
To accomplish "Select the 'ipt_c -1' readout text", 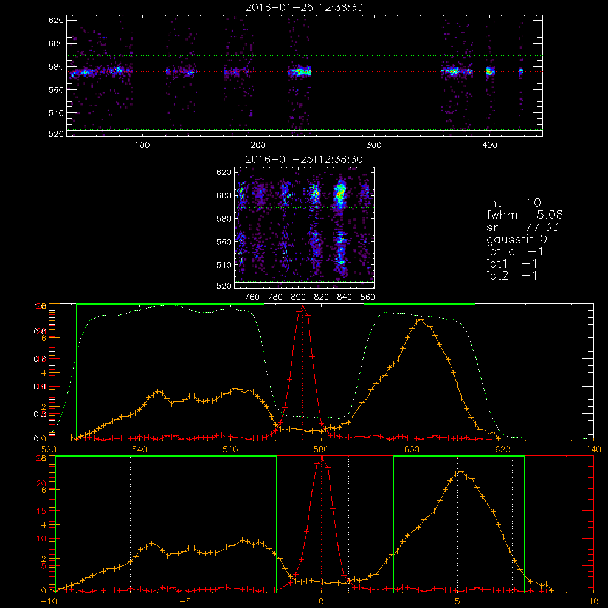I will tap(515, 252).
